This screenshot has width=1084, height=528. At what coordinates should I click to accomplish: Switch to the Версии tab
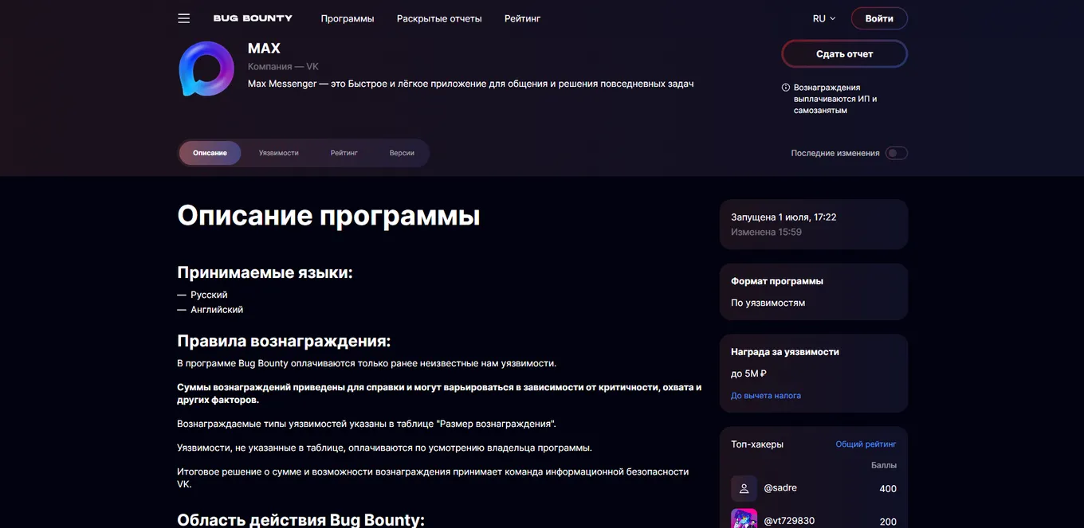click(402, 153)
